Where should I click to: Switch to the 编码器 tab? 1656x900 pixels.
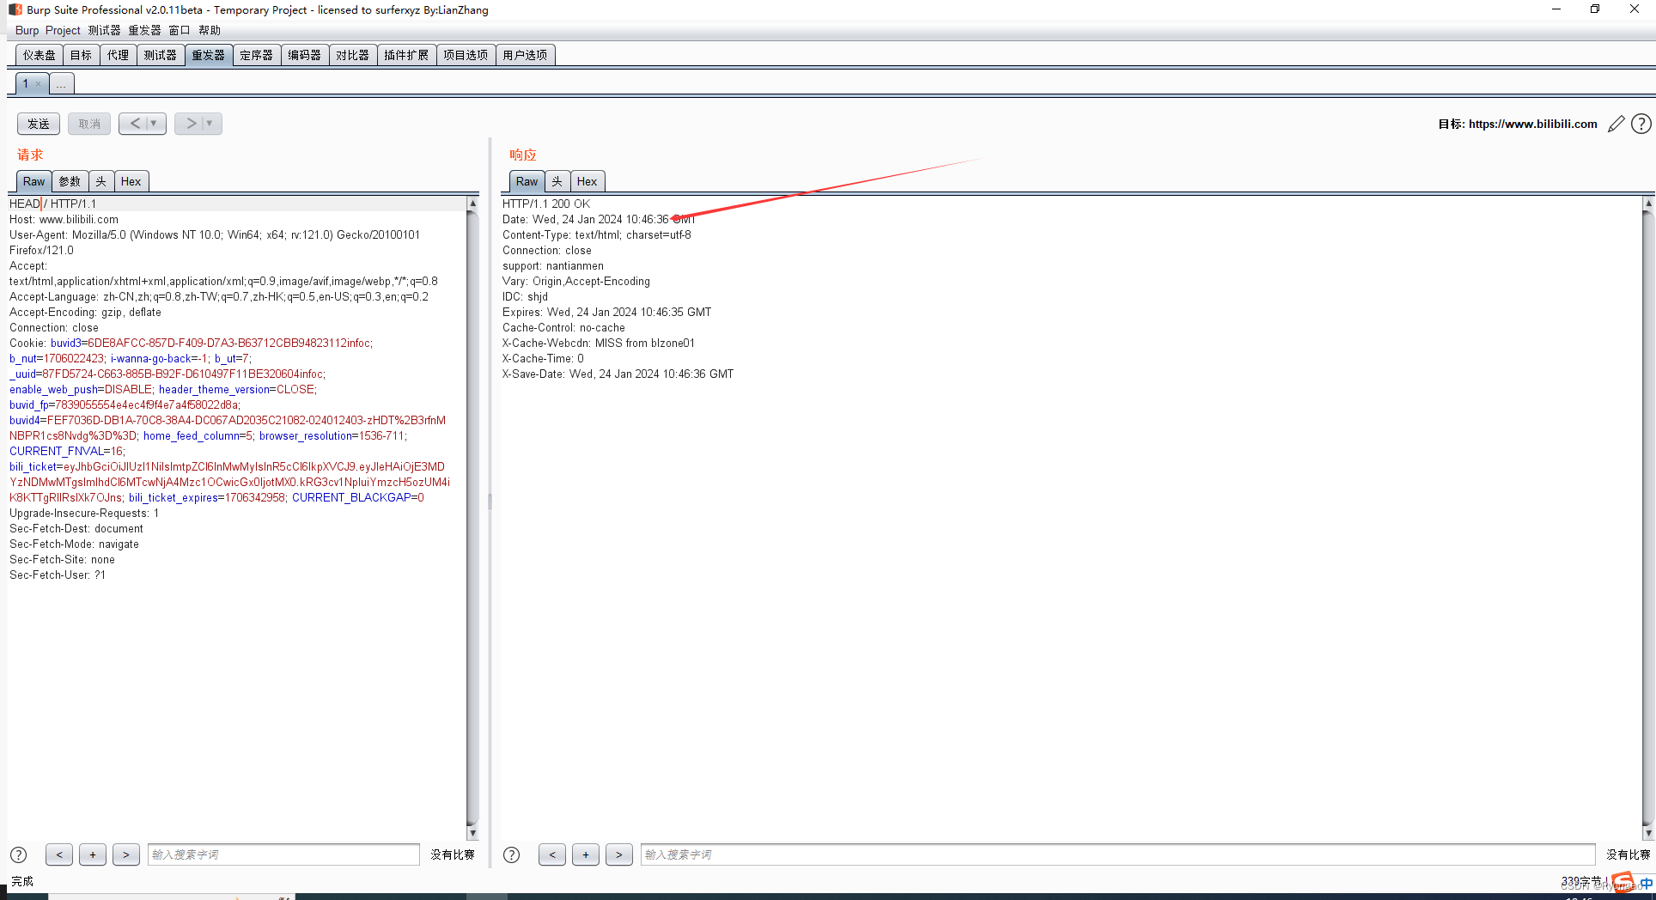[304, 55]
